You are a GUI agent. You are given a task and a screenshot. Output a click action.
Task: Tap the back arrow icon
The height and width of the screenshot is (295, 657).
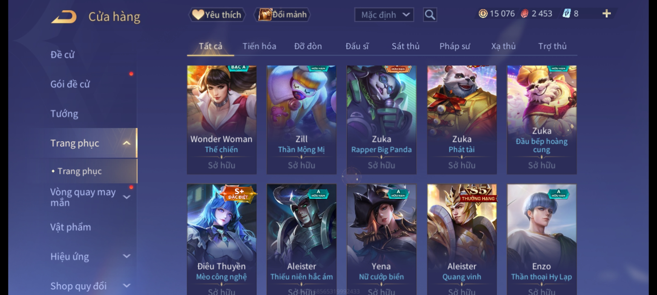(x=64, y=17)
